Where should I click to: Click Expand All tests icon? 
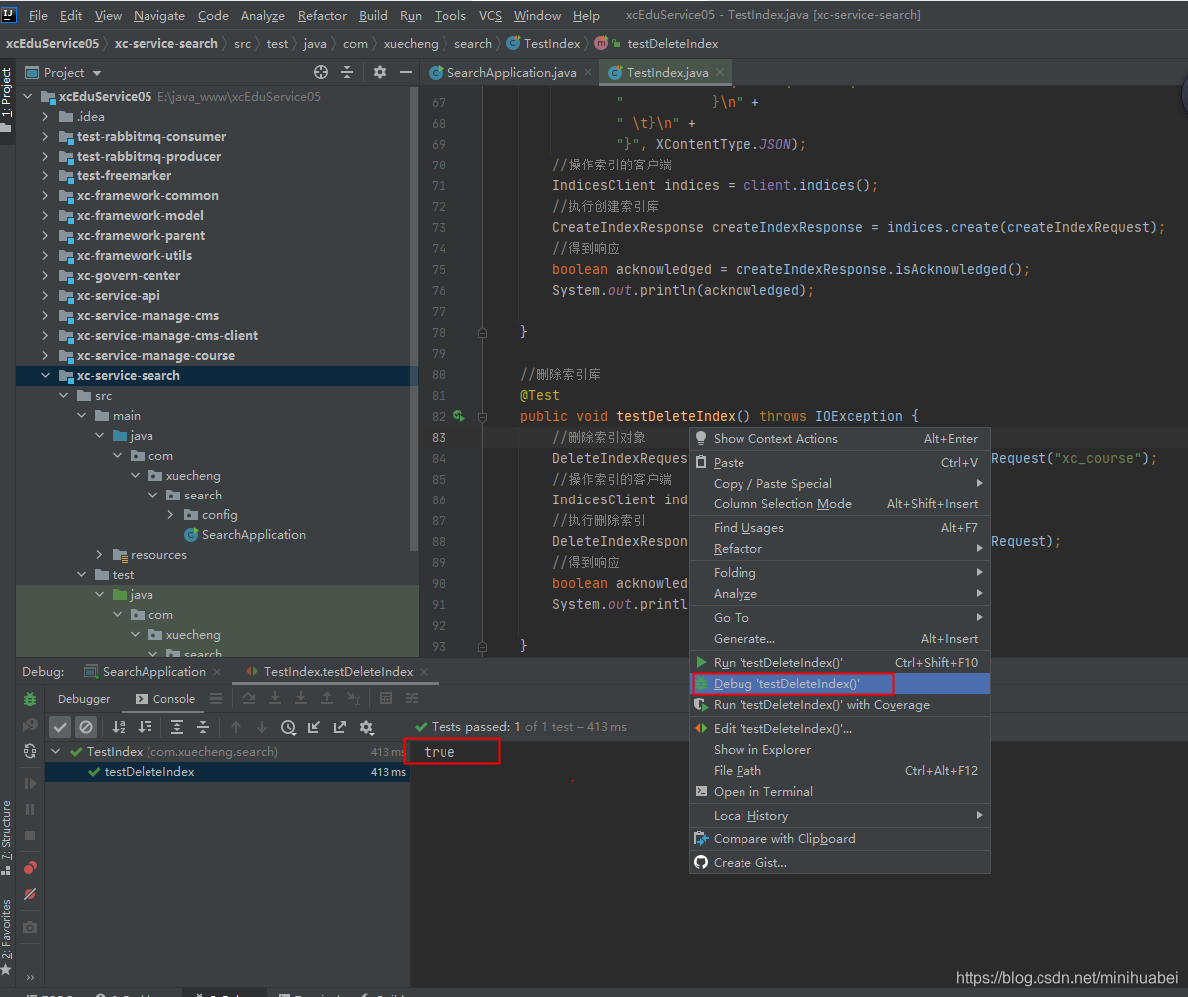(x=177, y=727)
